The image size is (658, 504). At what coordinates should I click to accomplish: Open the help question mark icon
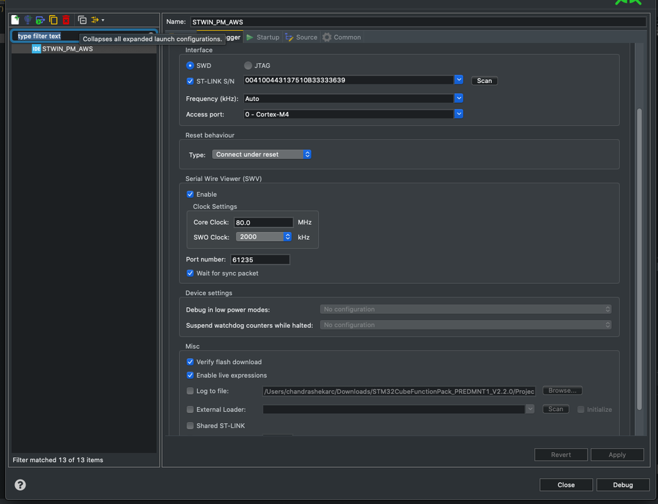[x=20, y=485]
